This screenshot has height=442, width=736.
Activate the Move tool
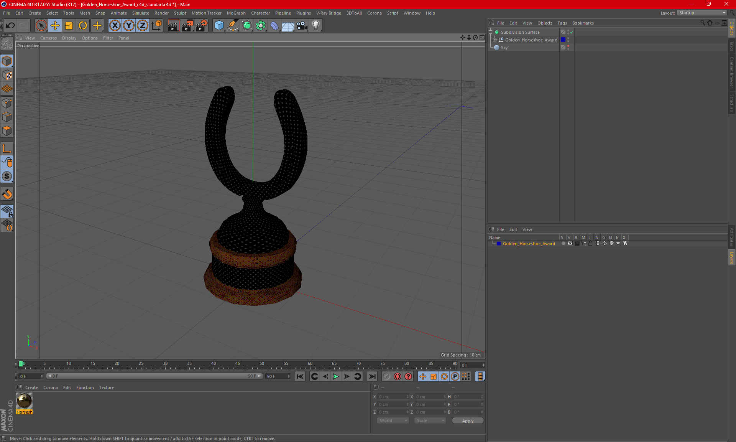coord(55,26)
